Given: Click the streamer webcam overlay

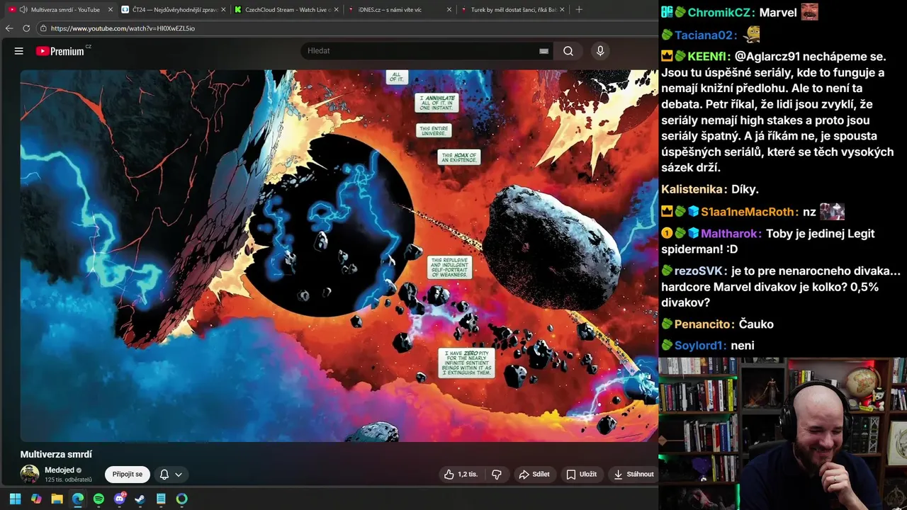Looking at the screenshot, I should 782,433.
